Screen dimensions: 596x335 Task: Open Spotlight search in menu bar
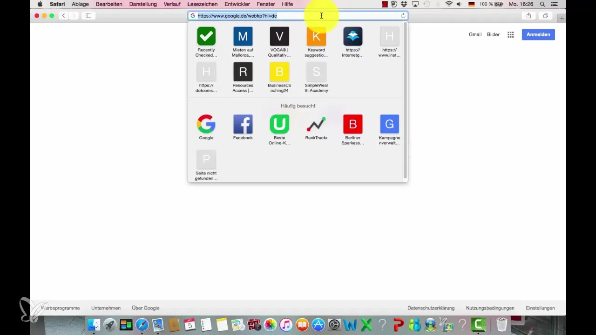[542, 4]
